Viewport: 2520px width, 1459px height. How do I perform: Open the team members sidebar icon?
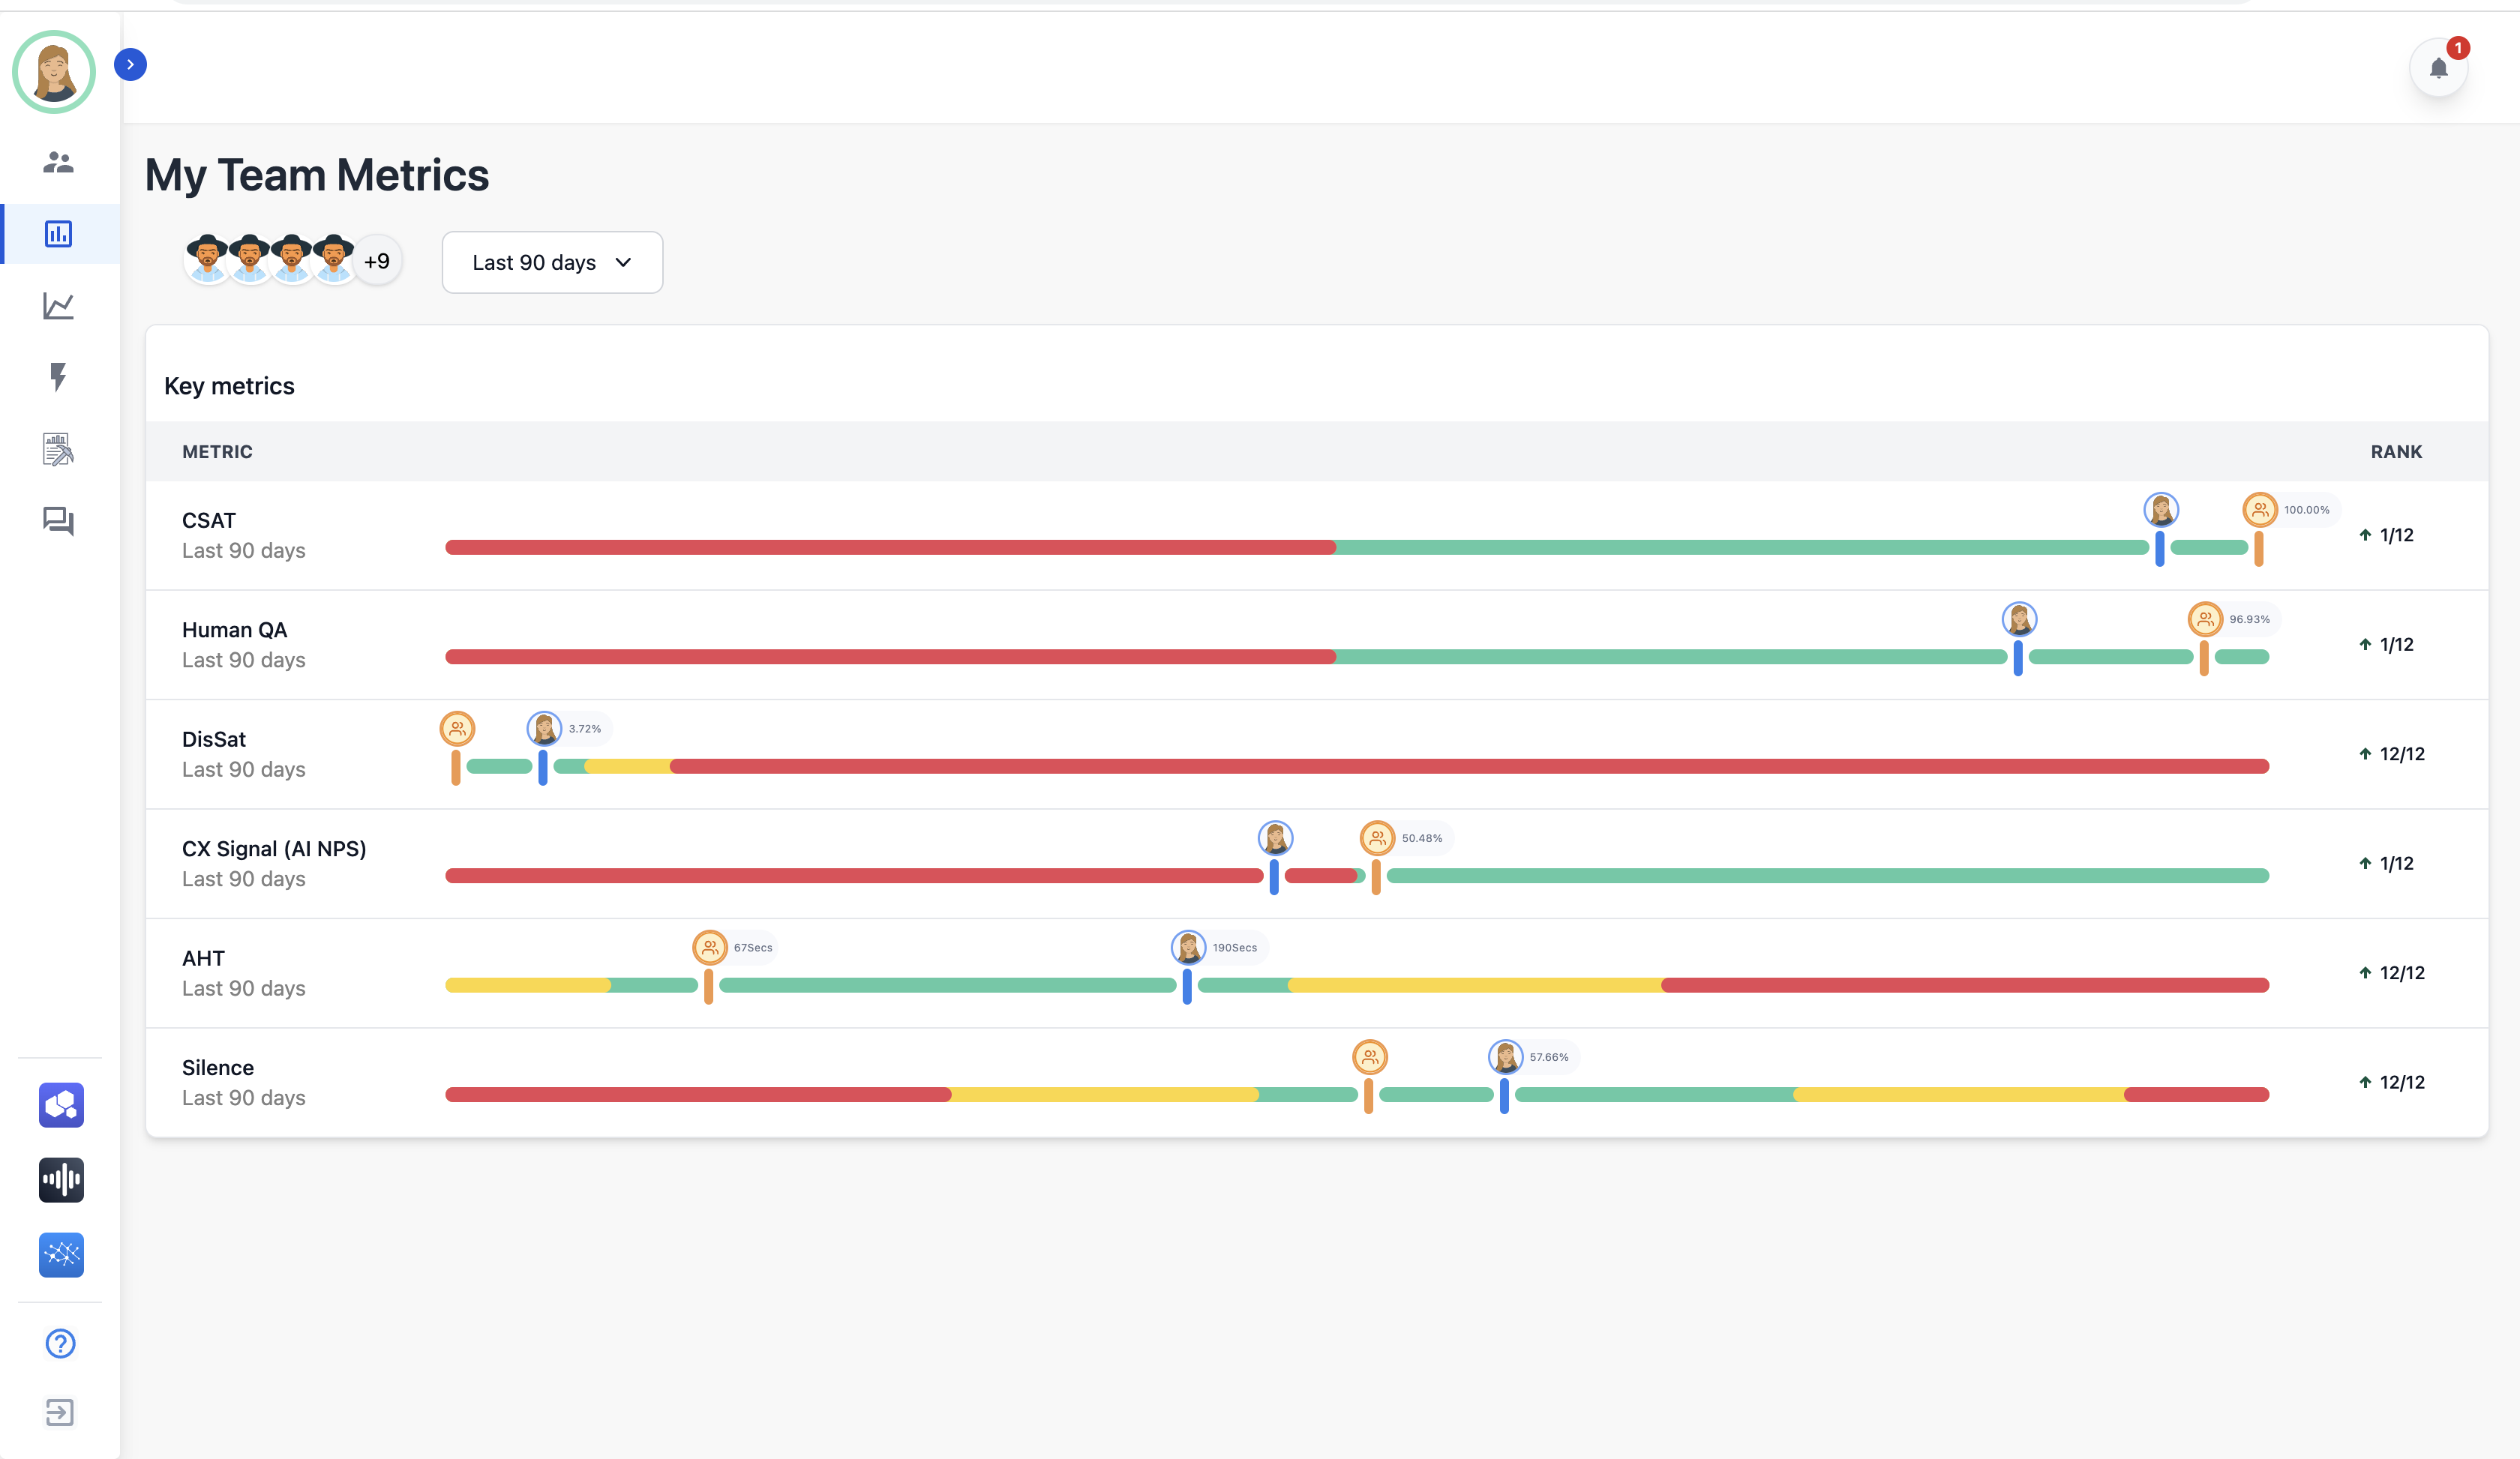tap(59, 162)
